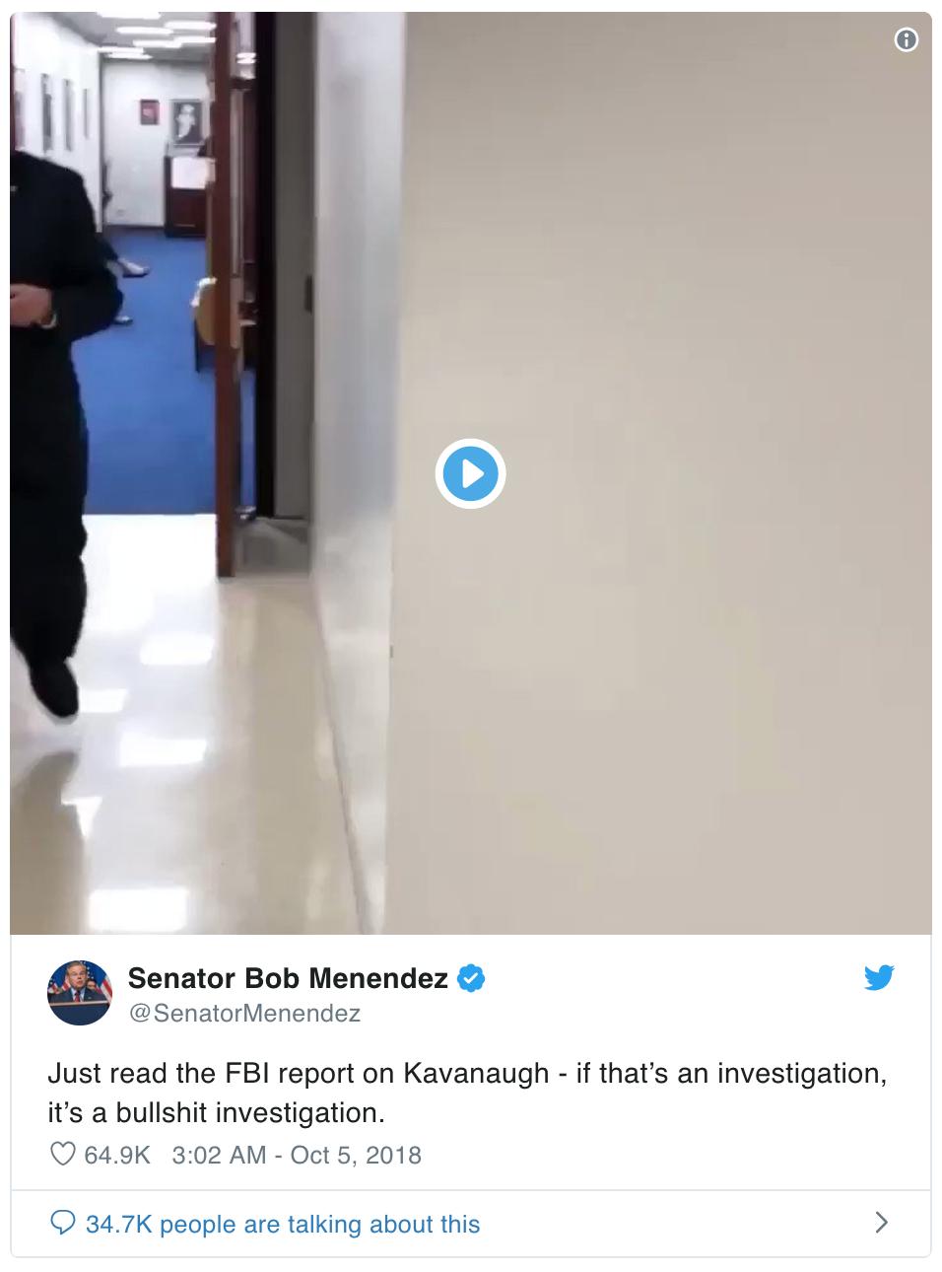
Task: Open Senator Menendez's profile avatar
Action: pyautogui.click(x=80, y=992)
